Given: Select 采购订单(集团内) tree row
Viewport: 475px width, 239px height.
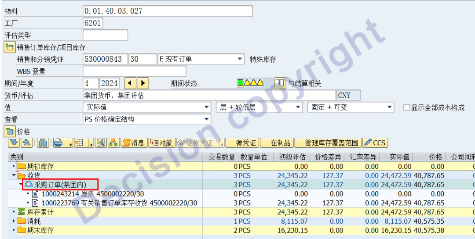Looking at the screenshot, I should click(x=61, y=185).
